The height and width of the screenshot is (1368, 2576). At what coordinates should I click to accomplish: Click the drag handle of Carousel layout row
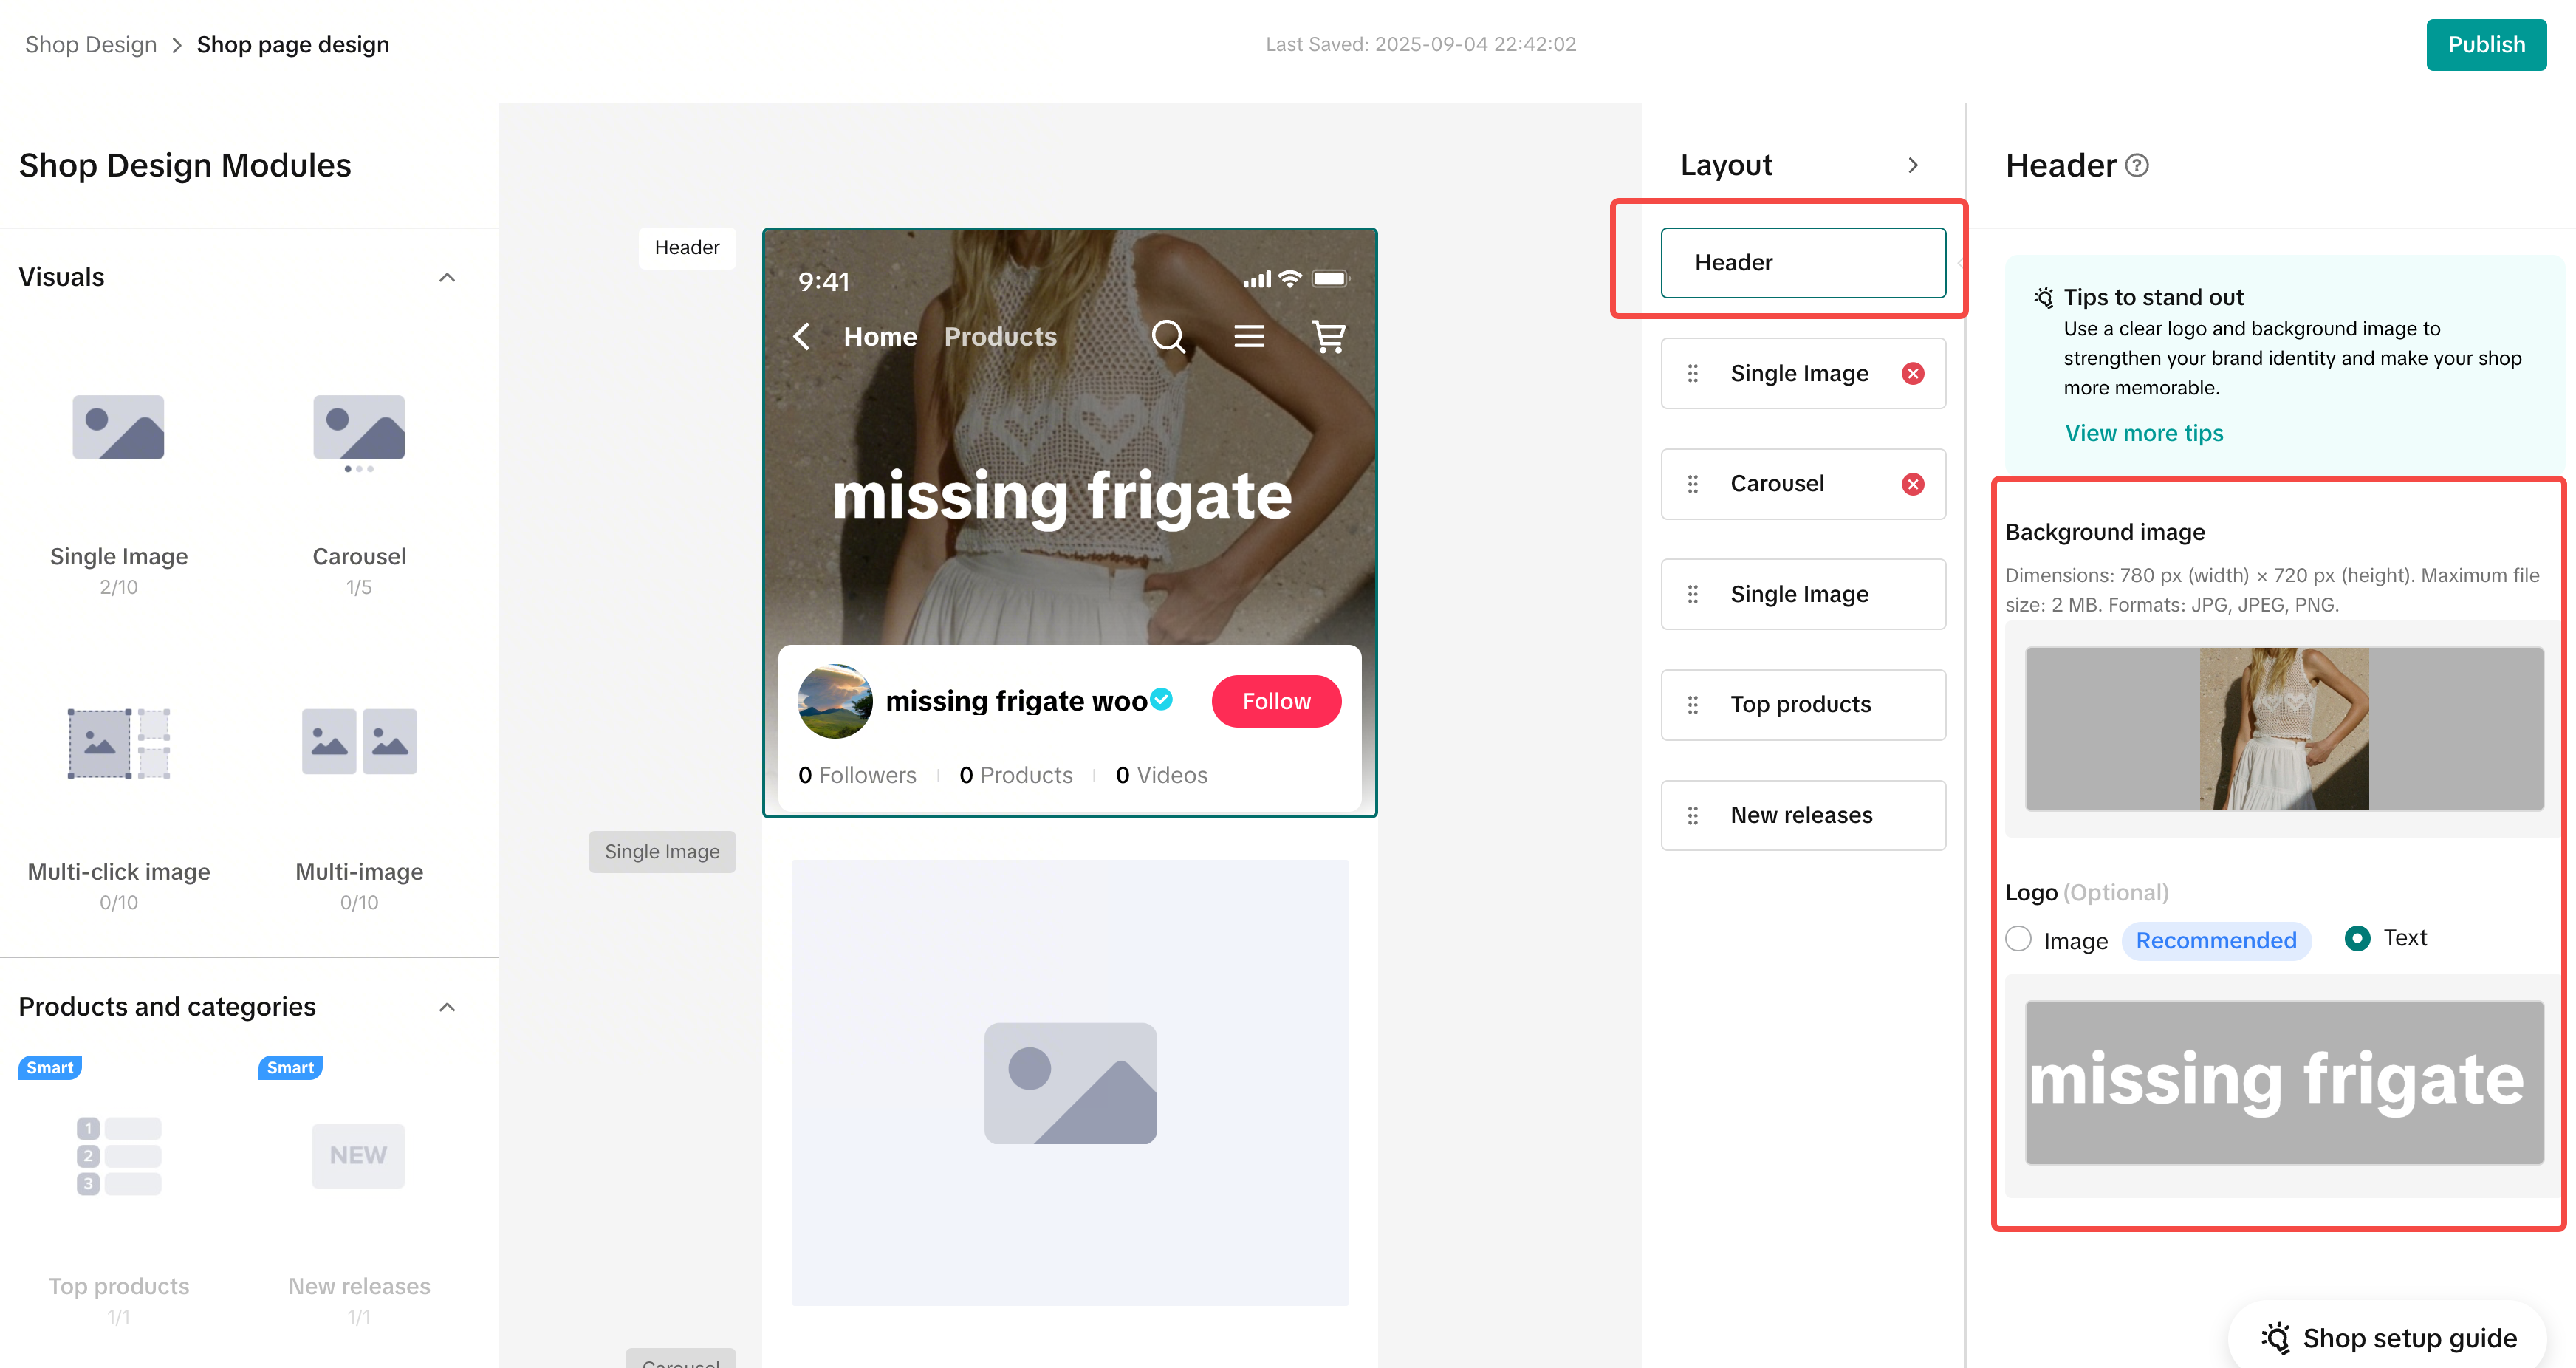coord(1693,484)
